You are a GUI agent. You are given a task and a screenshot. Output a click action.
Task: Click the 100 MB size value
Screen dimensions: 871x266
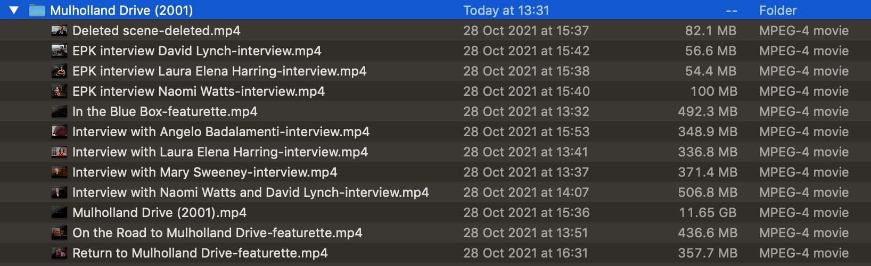tap(714, 91)
